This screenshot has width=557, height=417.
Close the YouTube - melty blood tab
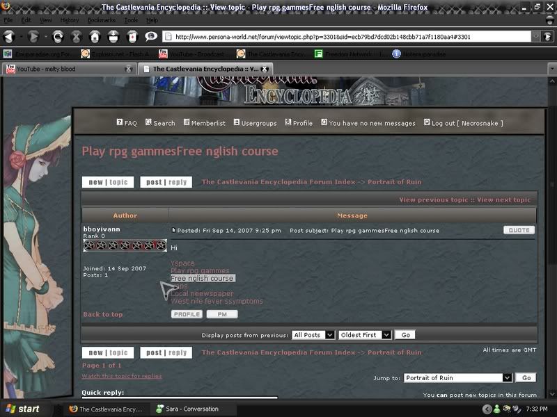click(129, 69)
